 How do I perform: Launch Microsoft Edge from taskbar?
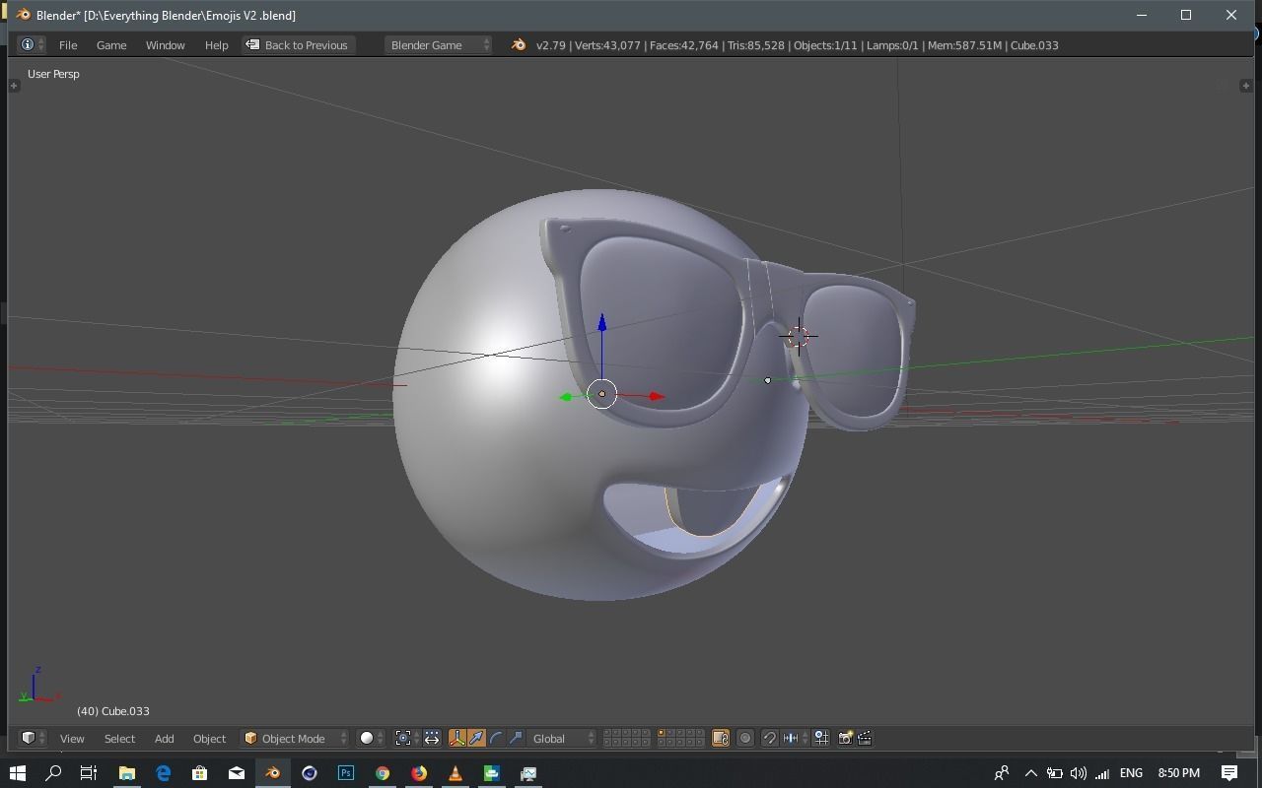(x=163, y=773)
